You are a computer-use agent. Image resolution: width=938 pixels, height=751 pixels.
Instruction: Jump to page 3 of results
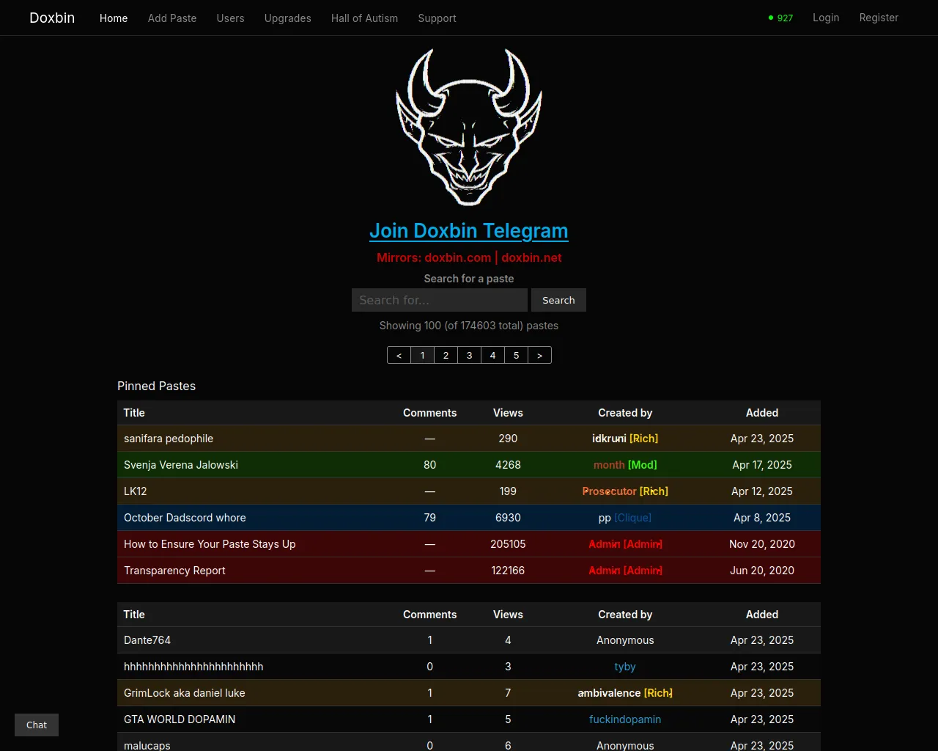(x=469, y=355)
